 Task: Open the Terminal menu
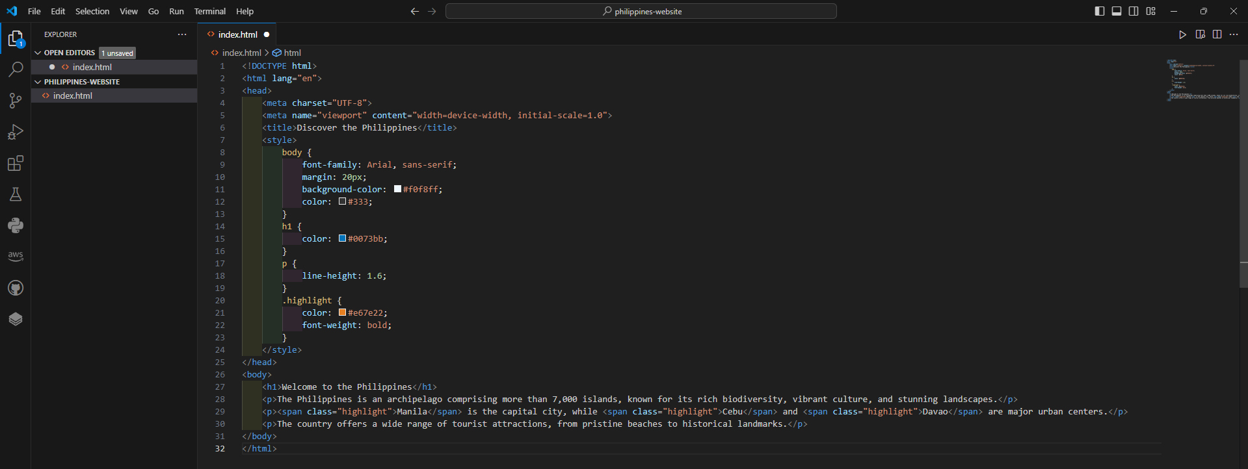209,11
